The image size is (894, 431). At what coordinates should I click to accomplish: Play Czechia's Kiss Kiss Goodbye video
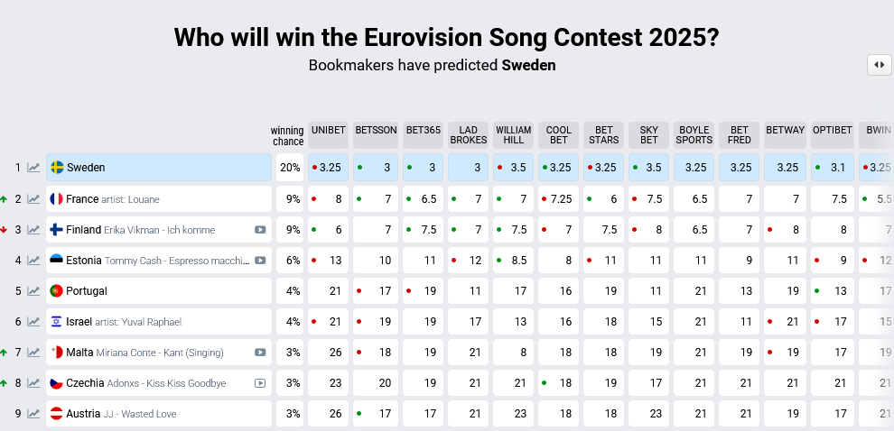click(x=260, y=383)
